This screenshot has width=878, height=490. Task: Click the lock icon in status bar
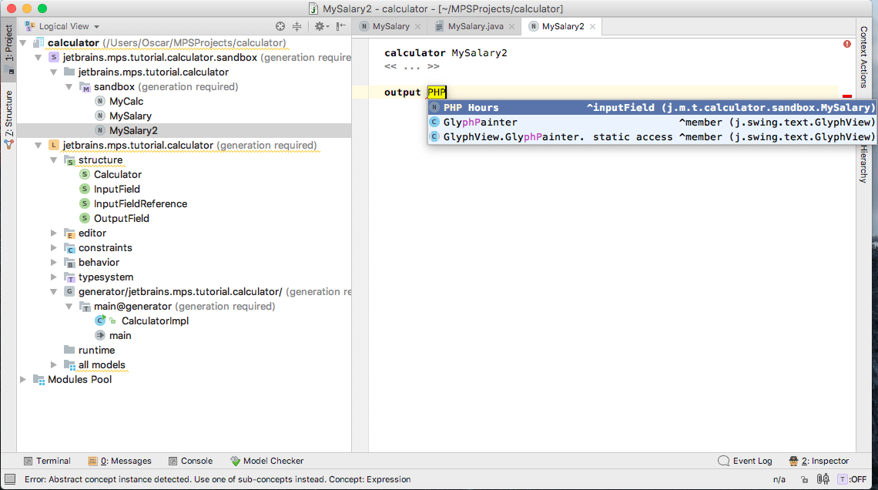[804, 479]
